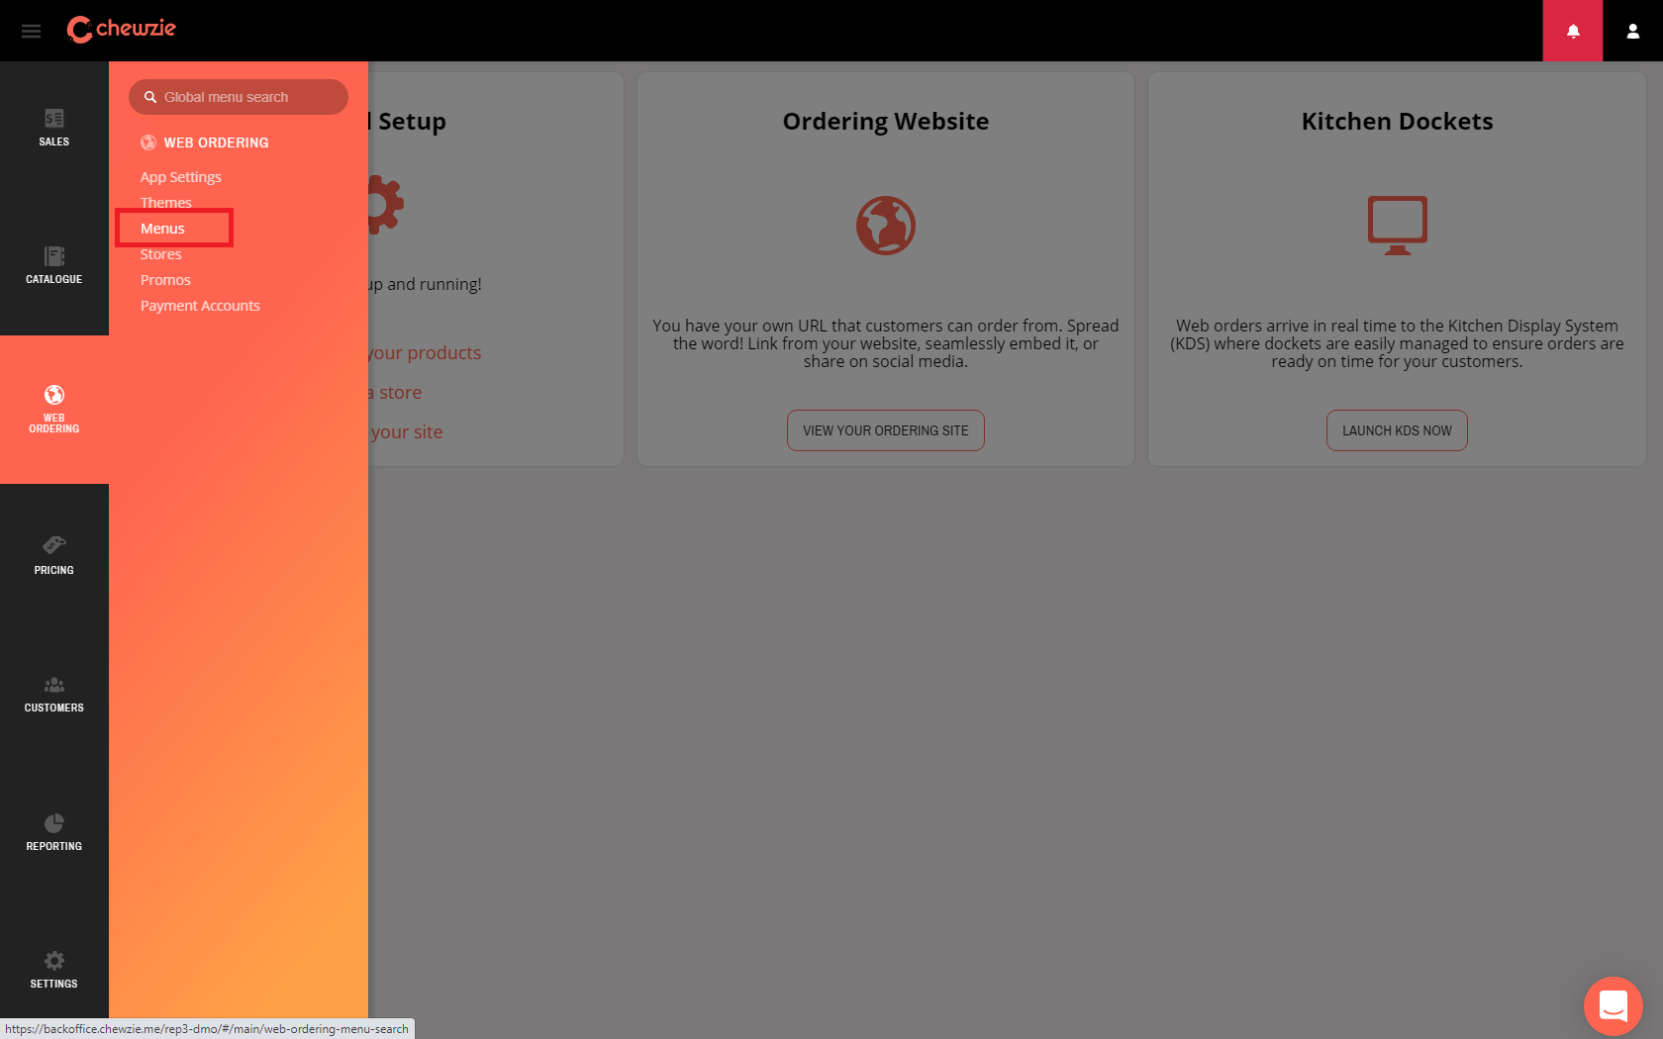Image resolution: width=1663 pixels, height=1039 pixels.
Task: Open the Settings sidebar section
Action: 54,970
